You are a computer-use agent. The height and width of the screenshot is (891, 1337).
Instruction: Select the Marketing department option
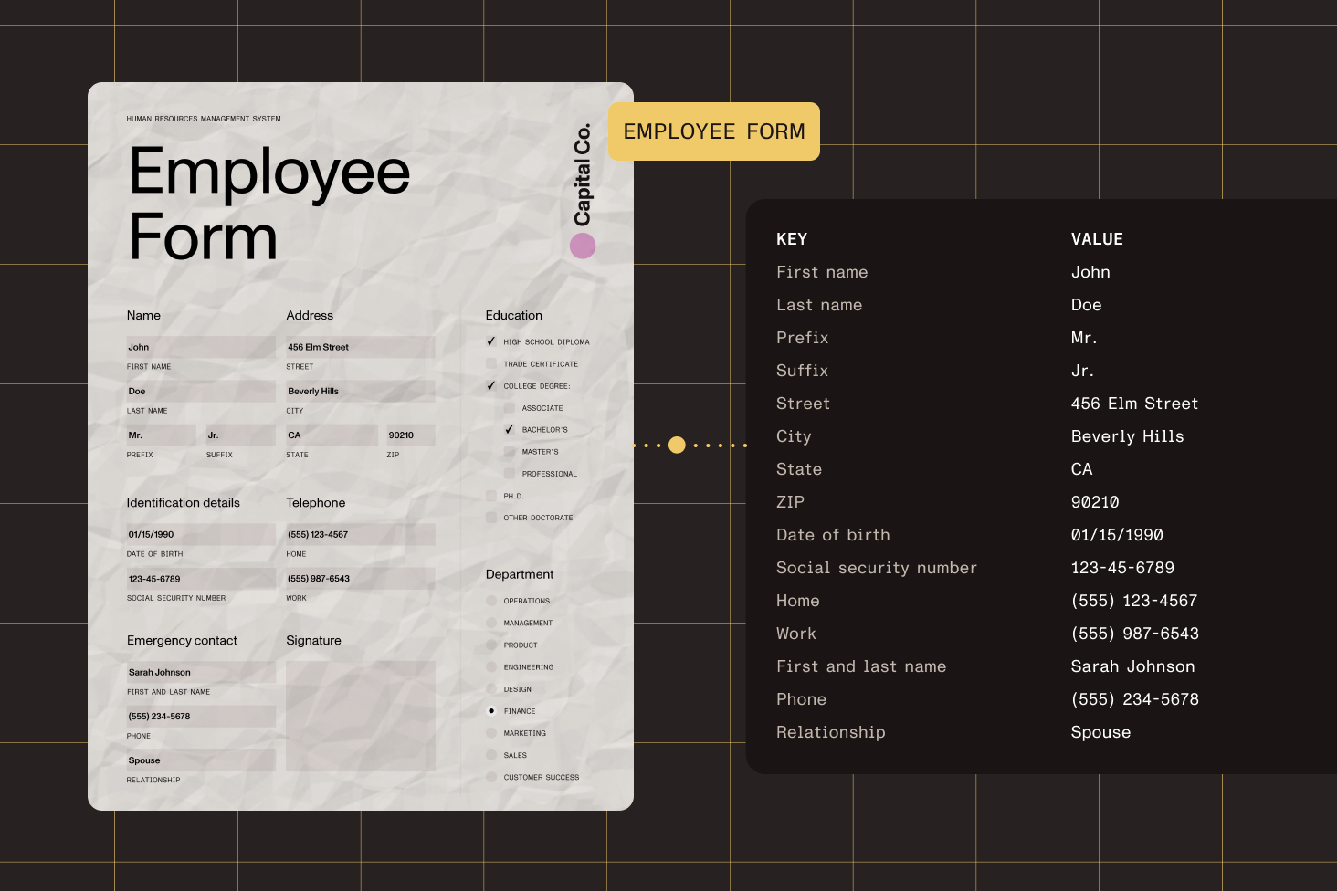point(490,732)
